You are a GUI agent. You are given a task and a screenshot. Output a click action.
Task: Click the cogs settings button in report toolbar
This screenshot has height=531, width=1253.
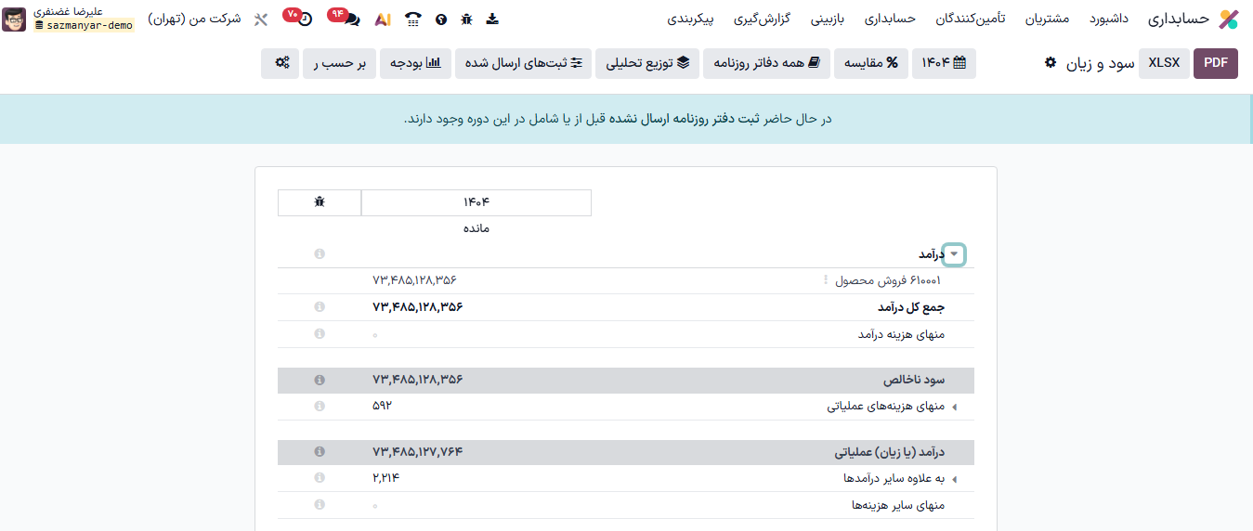pyautogui.click(x=281, y=63)
